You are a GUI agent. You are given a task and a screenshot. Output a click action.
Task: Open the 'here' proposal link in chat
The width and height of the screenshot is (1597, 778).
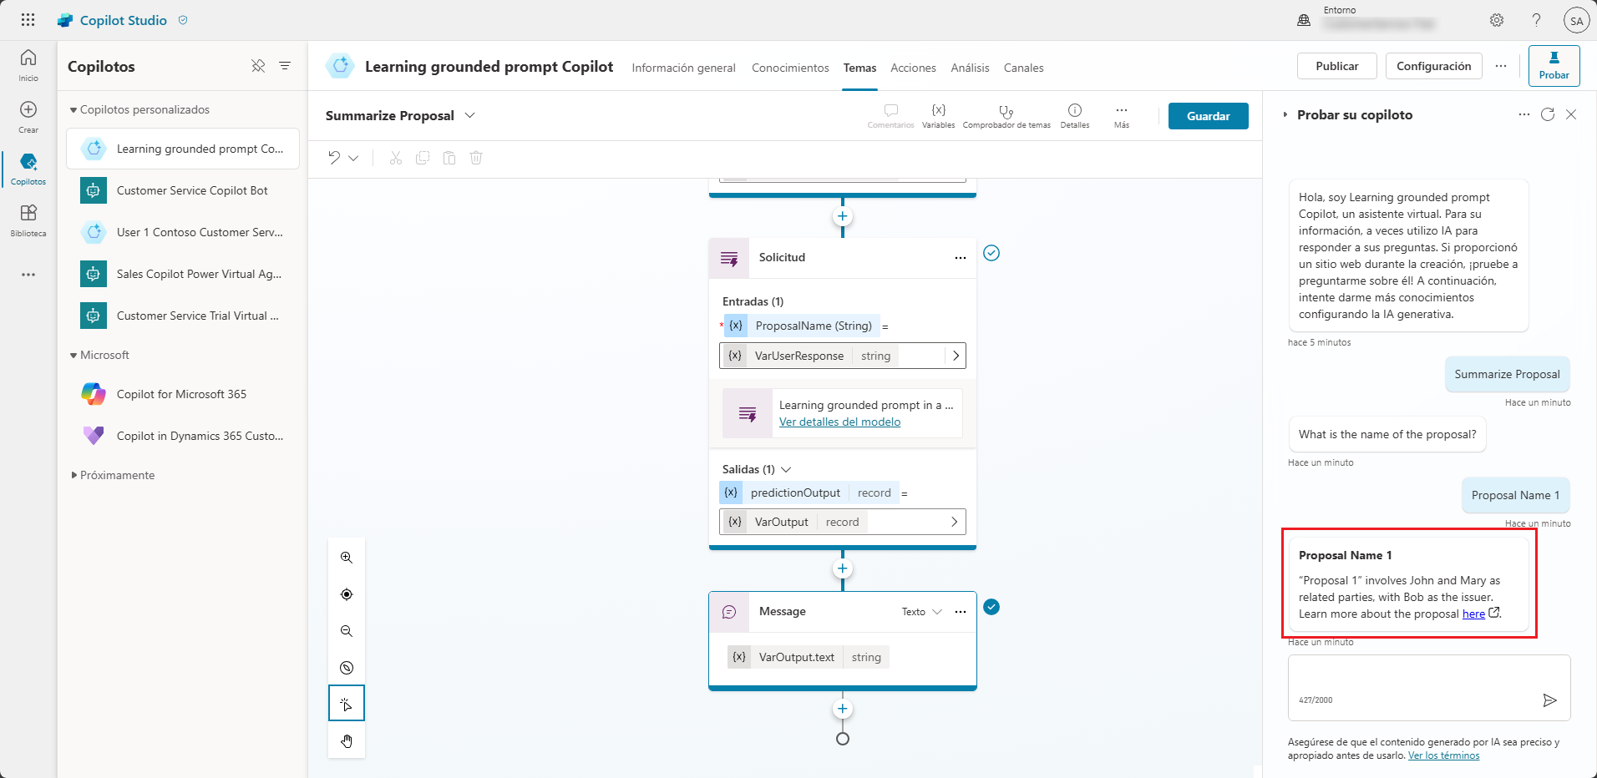pos(1473,614)
